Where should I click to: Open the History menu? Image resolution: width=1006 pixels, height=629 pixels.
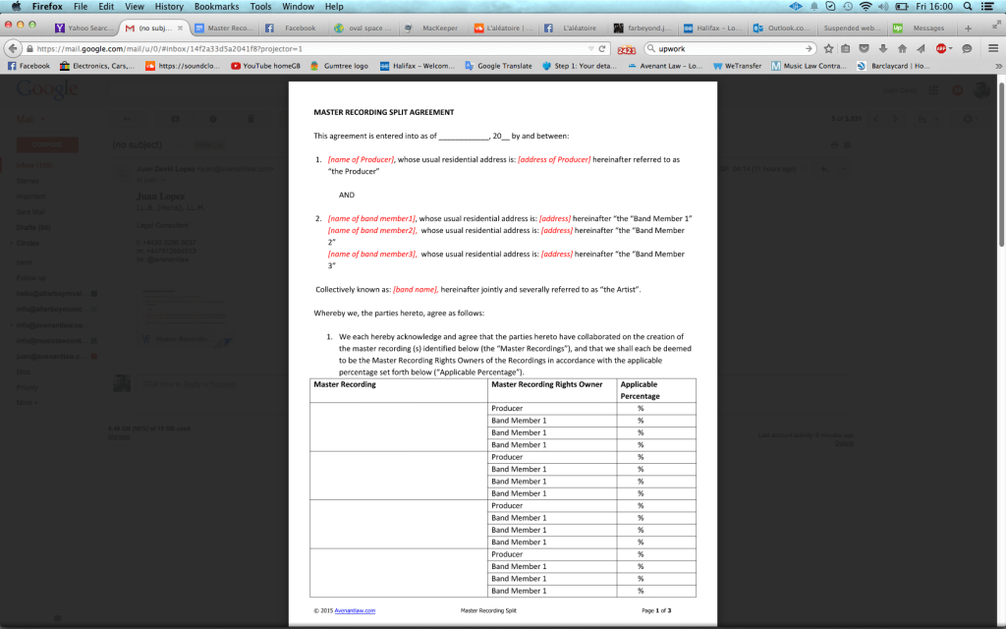pos(169,7)
